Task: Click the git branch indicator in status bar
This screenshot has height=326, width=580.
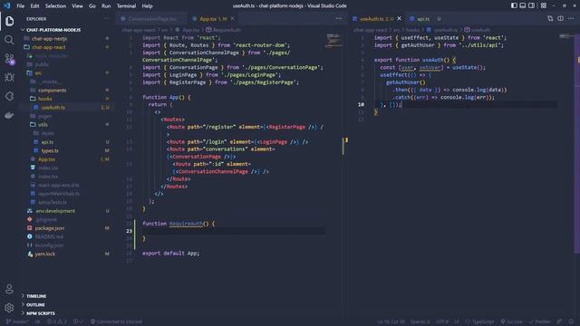Action: tap(17, 321)
